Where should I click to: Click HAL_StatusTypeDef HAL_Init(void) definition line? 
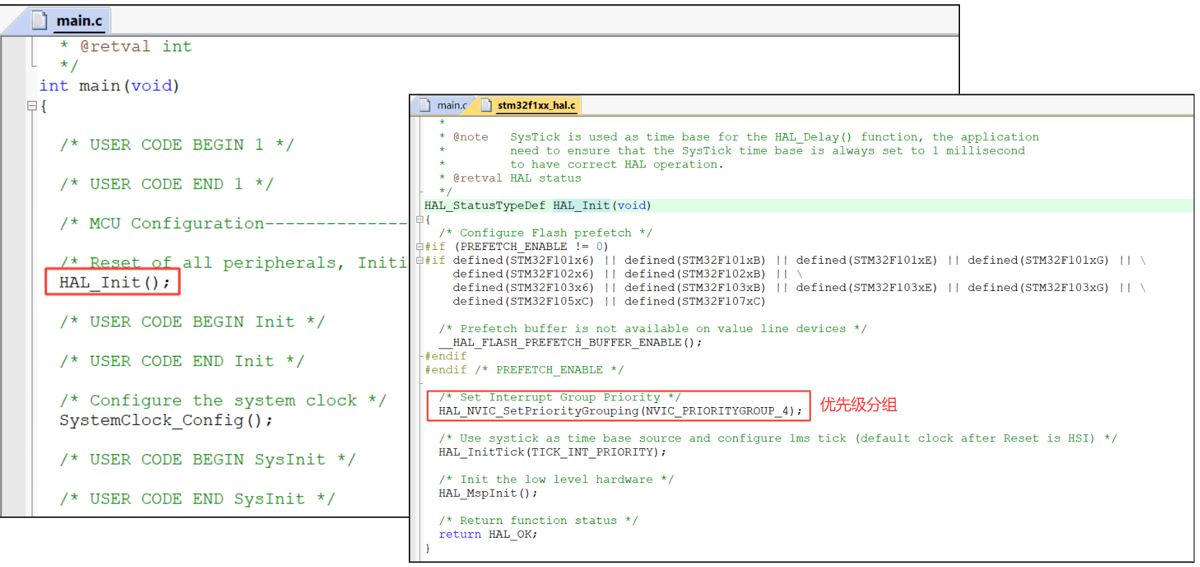click(537, 206)
